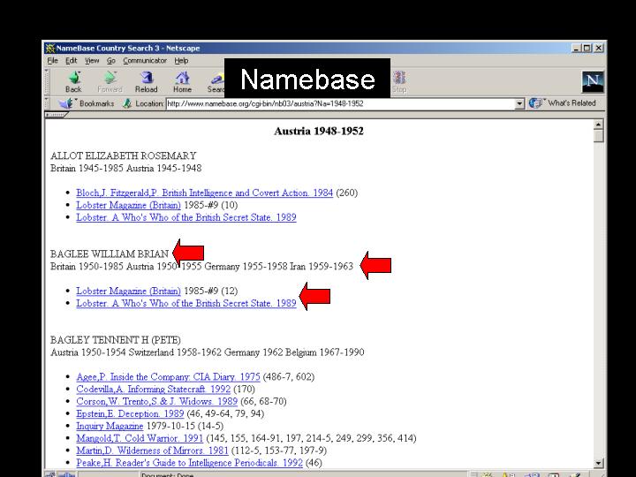Go to the Home page icon

182,79
